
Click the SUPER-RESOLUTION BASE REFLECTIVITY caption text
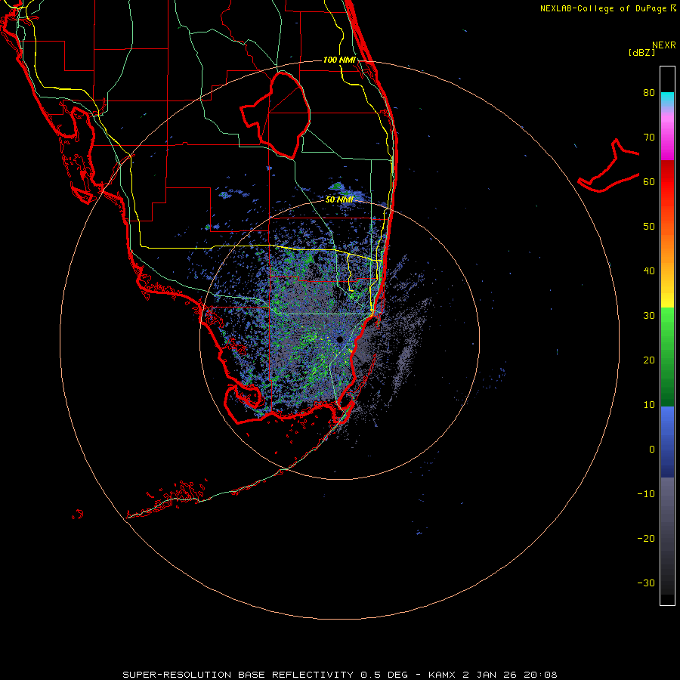(238, 675)
